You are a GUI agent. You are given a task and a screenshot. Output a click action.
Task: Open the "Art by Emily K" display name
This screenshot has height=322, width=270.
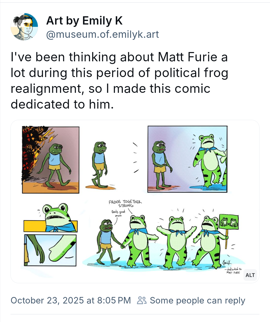tap(84, 21)
